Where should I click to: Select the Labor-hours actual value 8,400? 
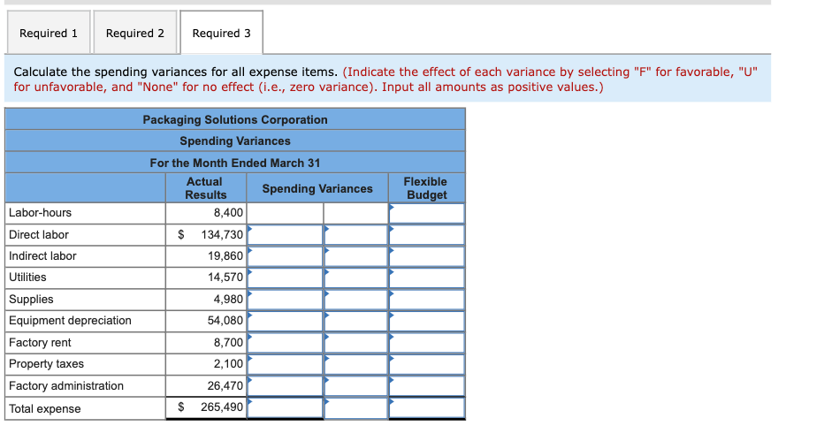coord(228,213)
